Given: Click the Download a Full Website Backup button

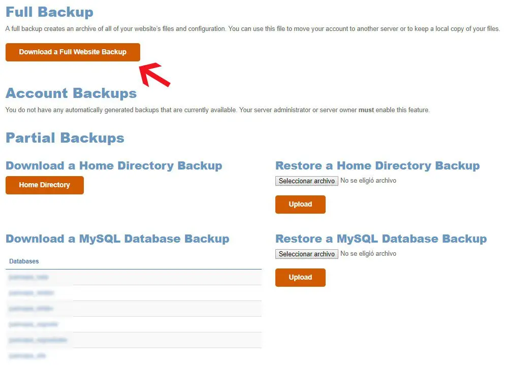Looking at the screenshot, I should click(x=72, y=53).
